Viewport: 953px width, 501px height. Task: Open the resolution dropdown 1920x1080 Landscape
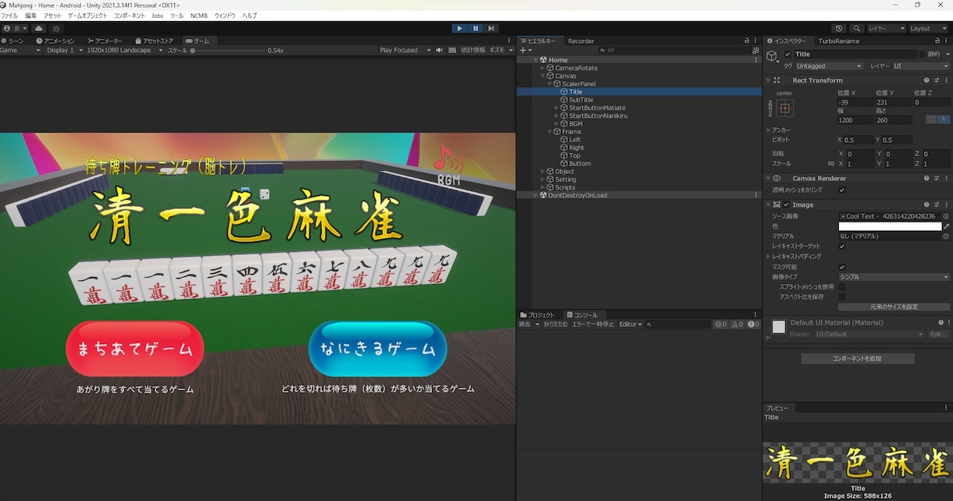click(125, 50)
